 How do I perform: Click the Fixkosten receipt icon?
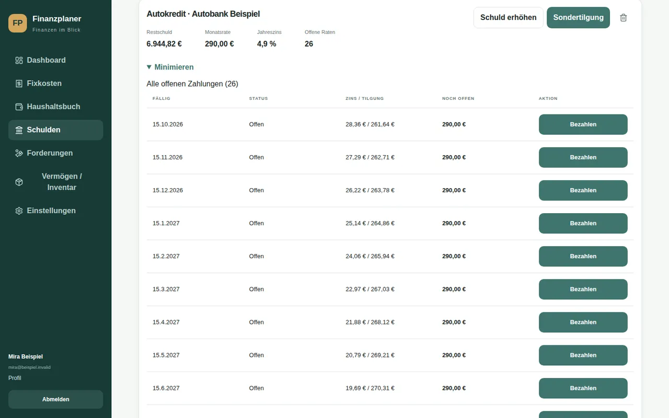[x=19, y=84]
